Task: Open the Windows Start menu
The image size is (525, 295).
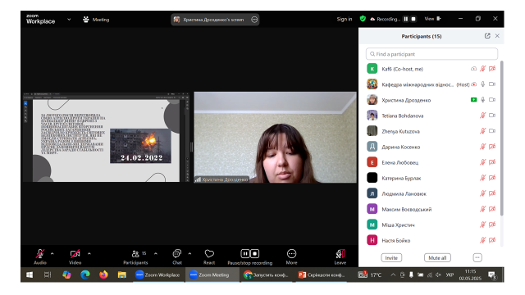Action: tap(30, 275)
